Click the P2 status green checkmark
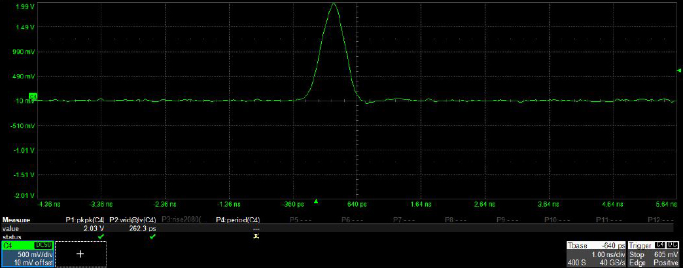 pos(152,237)
